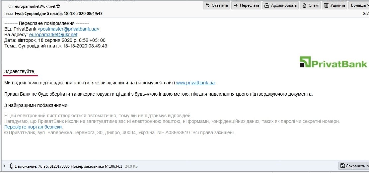Mark the message as Спам
This screenshot has height=173, width=369.
(310, 5)
